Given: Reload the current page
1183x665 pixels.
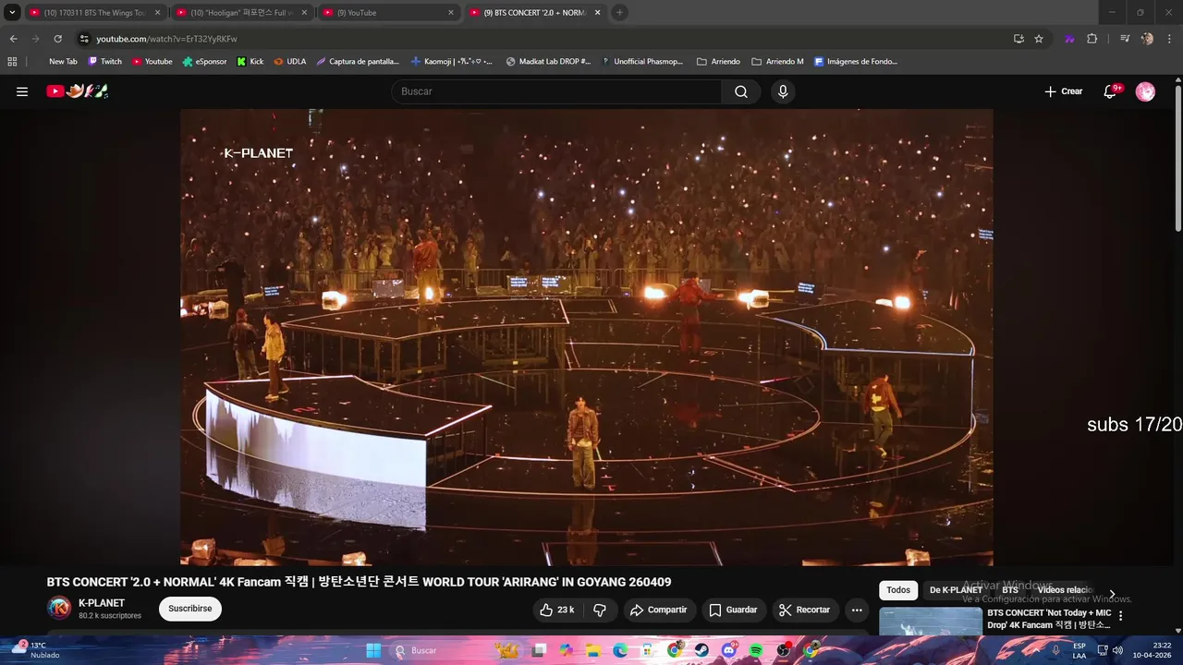Looking at the screenshot, I should (x=57, y=39).
